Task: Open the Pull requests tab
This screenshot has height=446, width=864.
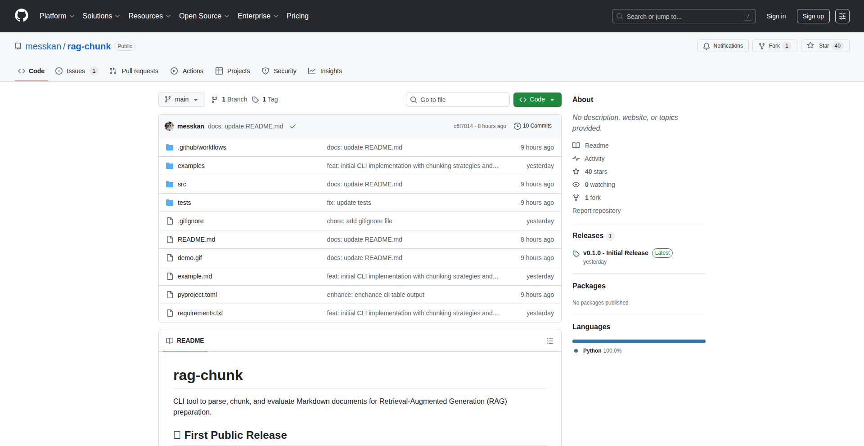Action: pyautogui.click(x=134, y=71)
